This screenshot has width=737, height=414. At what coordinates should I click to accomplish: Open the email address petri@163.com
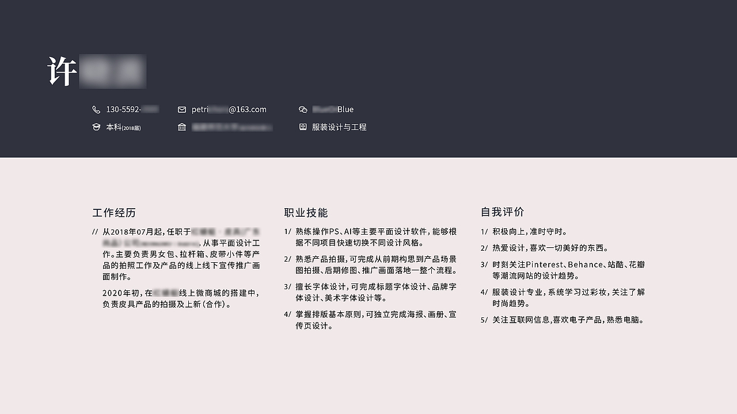click(x=230, y=109)
